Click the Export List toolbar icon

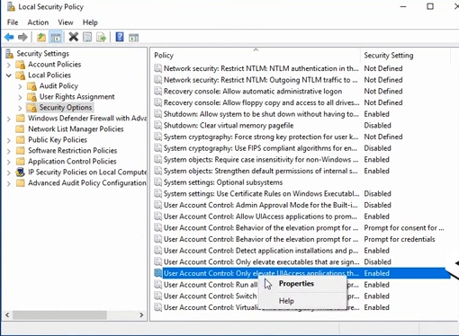tap(101, 38)
